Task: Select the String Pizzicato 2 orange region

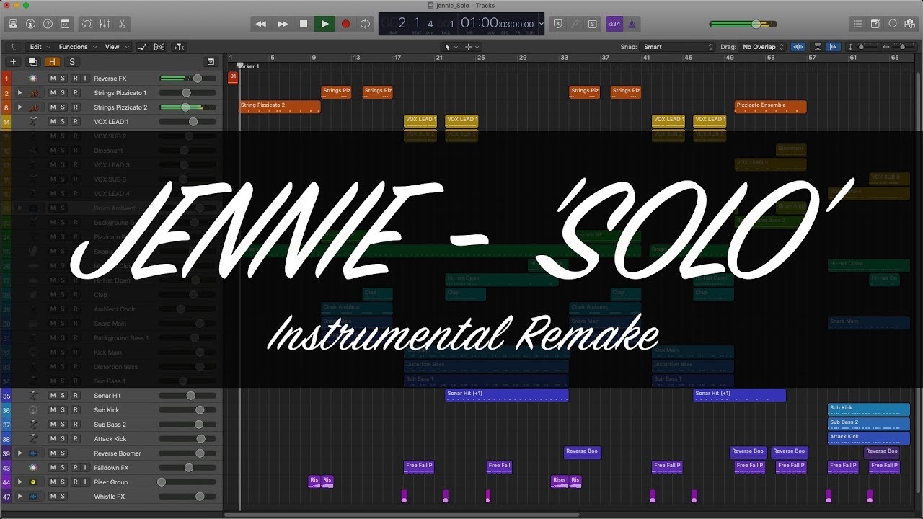Action: (280, 107)
